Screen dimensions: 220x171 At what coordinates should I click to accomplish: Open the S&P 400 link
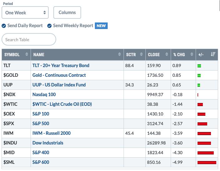[x=41, y=153]
